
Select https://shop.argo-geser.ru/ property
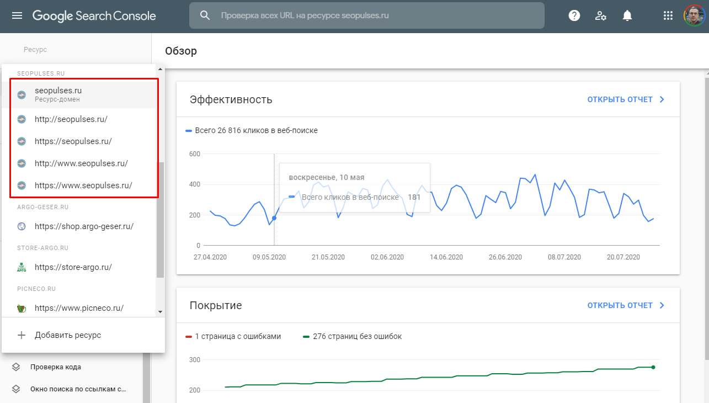(x=79, y=226)
